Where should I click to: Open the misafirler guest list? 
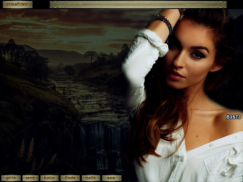[17, 5]
